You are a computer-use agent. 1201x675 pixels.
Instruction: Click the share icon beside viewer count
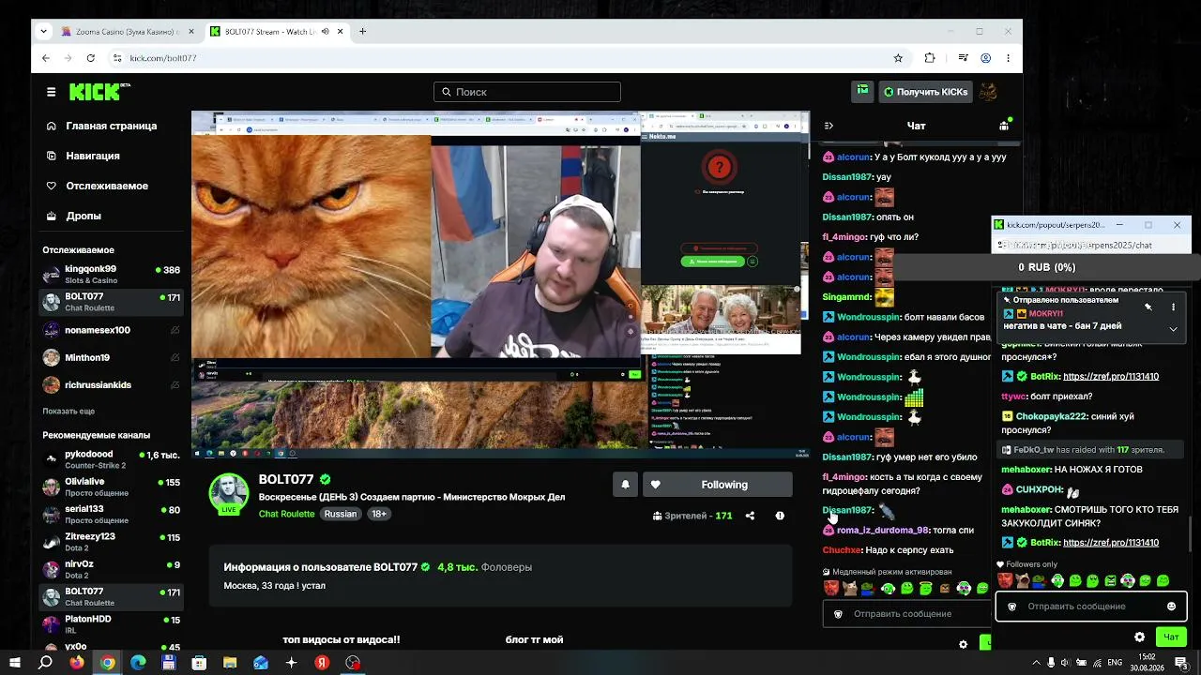pos(750,516)
